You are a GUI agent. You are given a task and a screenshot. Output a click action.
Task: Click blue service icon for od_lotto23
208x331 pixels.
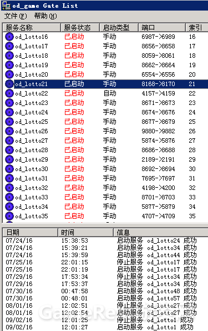pyautogui.click(x=9, y=103)
